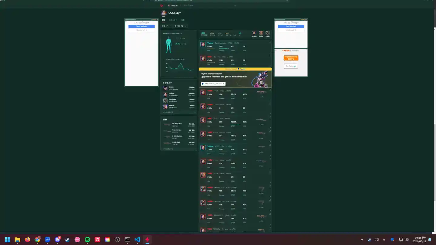Viewport: 436px width, 245px height.
Task: Click the orange Criteo ad button
Action: [291, 58]
